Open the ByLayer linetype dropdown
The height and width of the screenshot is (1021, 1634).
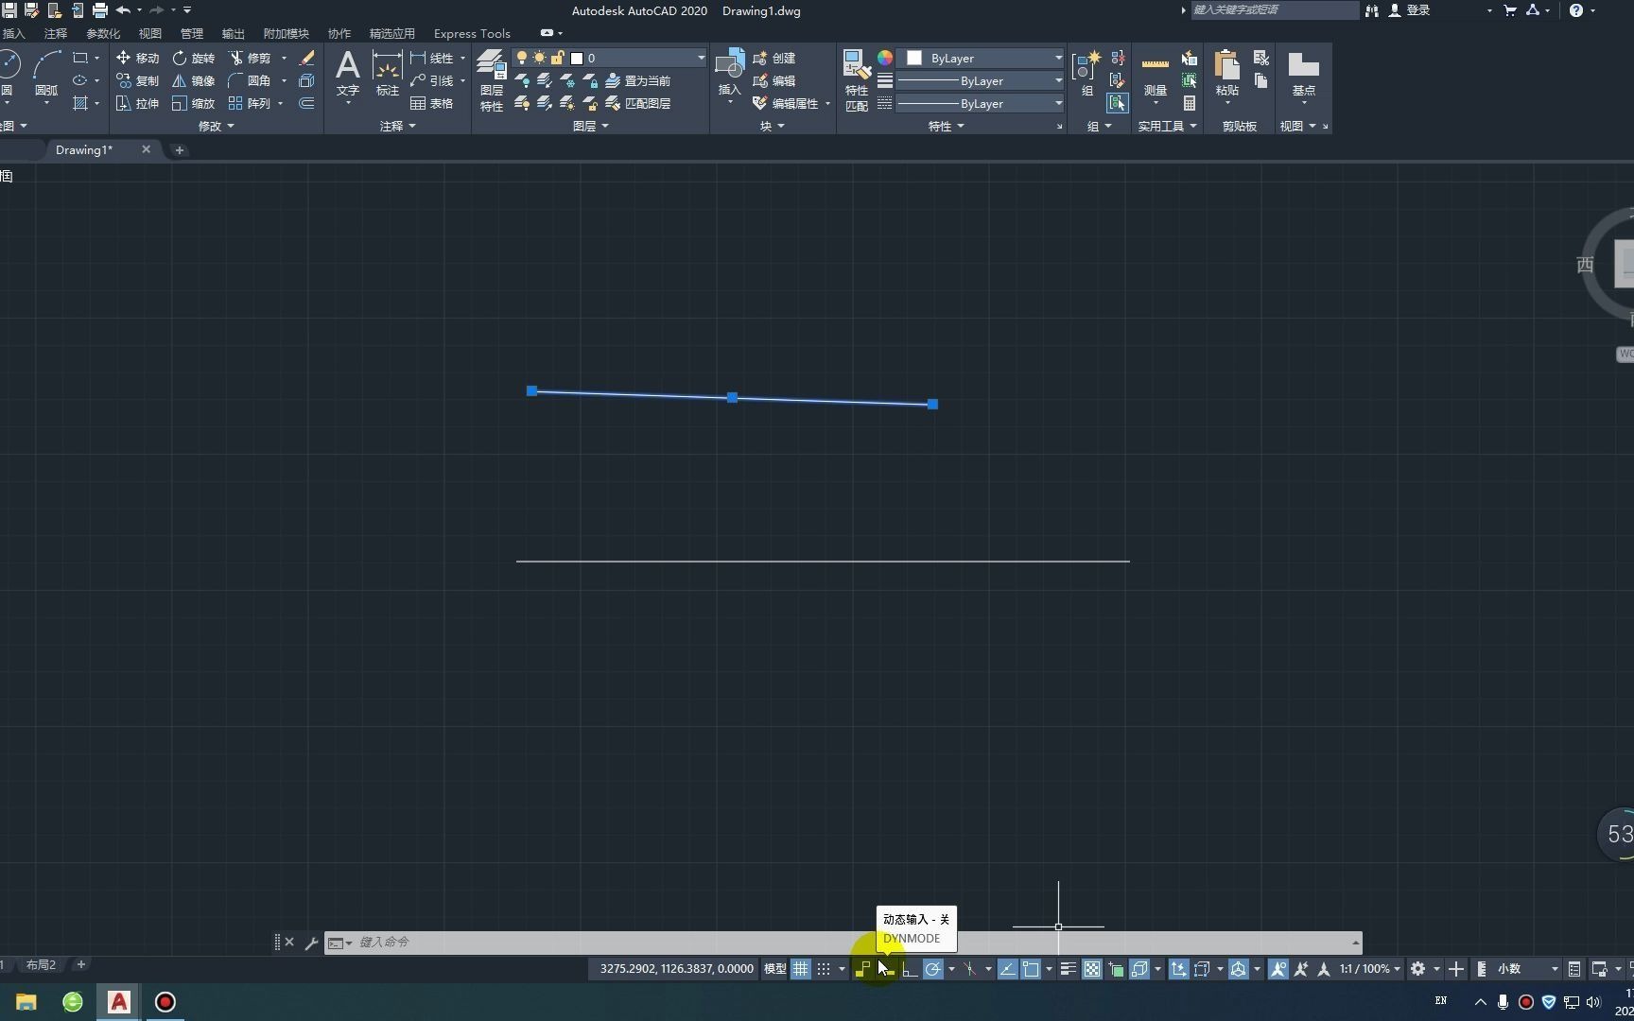[980, 103]
